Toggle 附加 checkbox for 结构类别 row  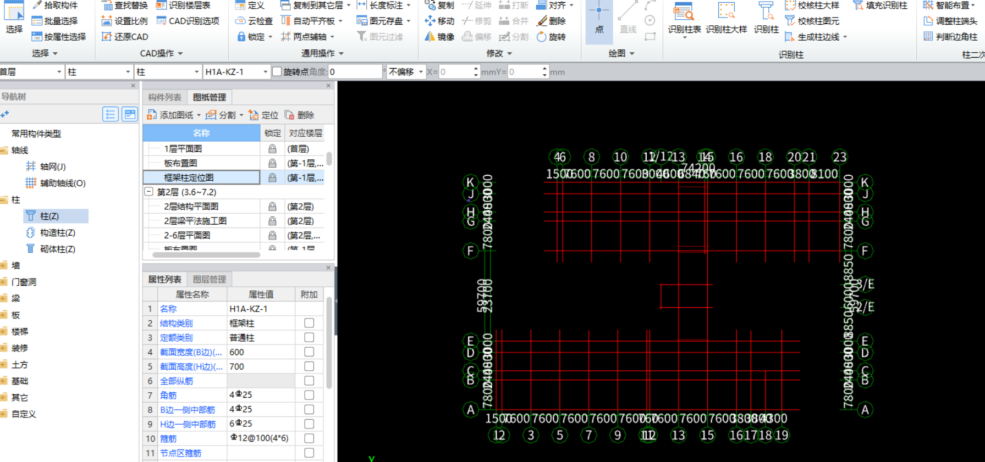click(x=309, y=323)
